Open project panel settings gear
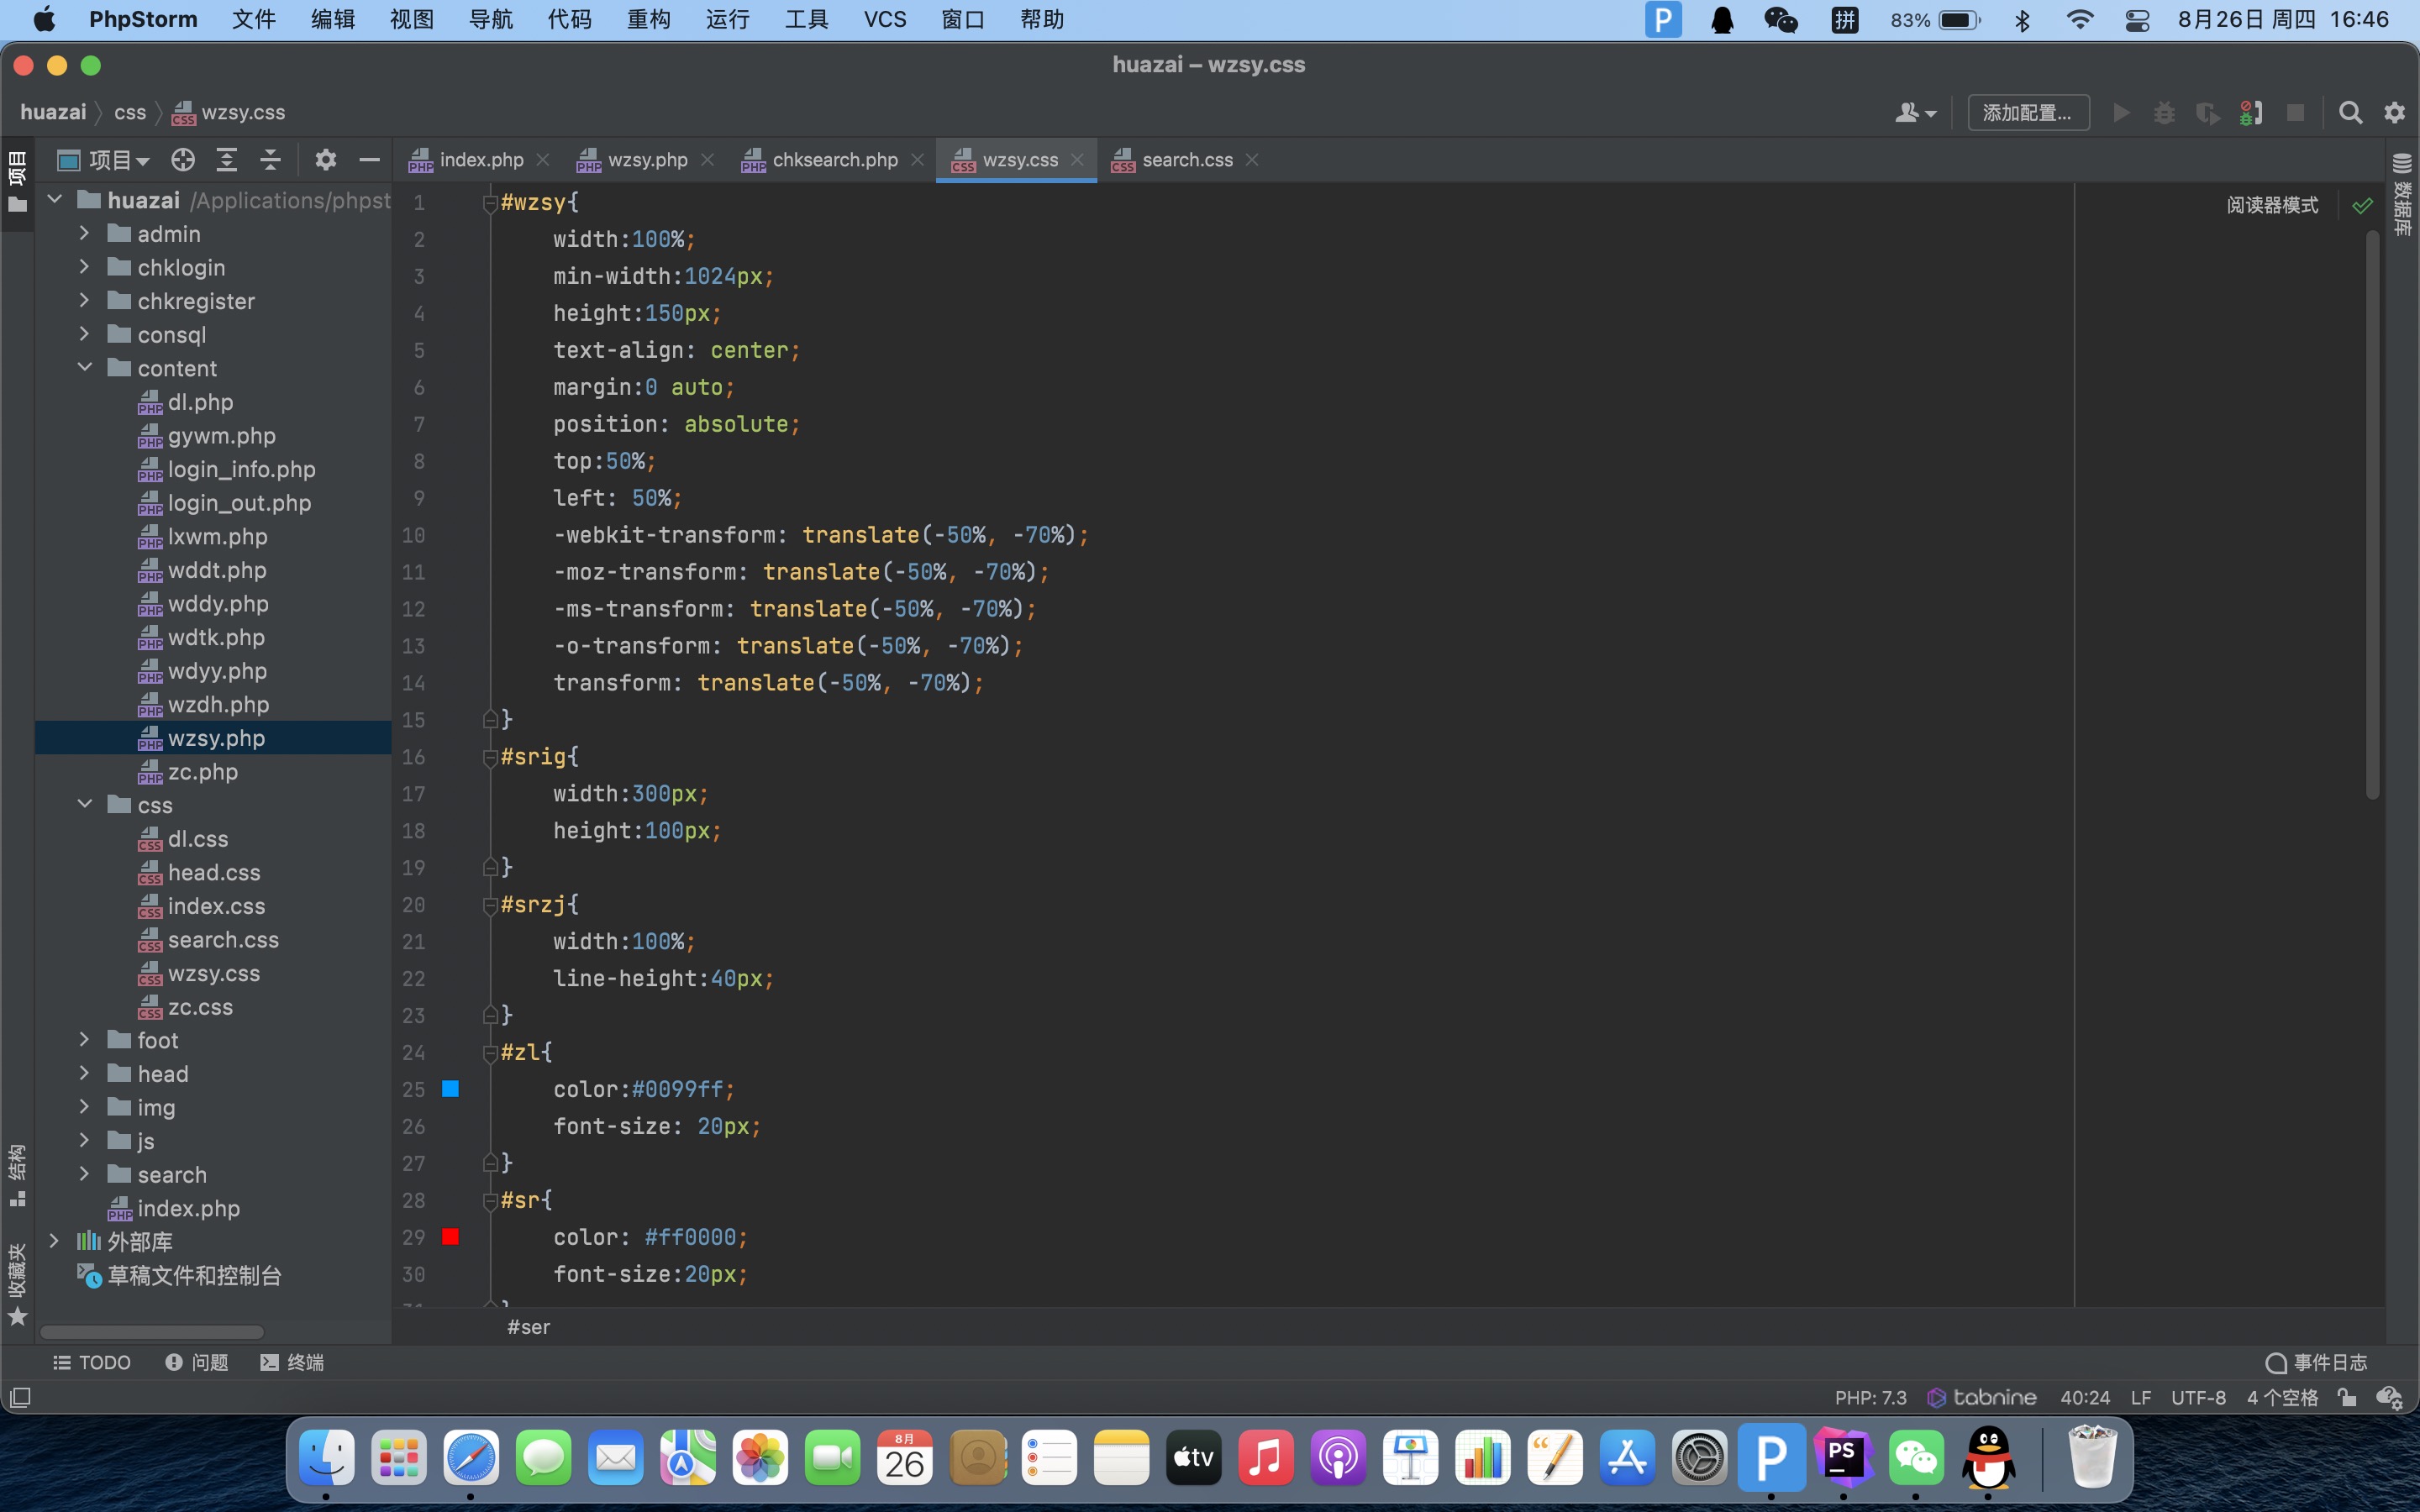Viewport: 2420px width, 1512px height. point(326,160)
